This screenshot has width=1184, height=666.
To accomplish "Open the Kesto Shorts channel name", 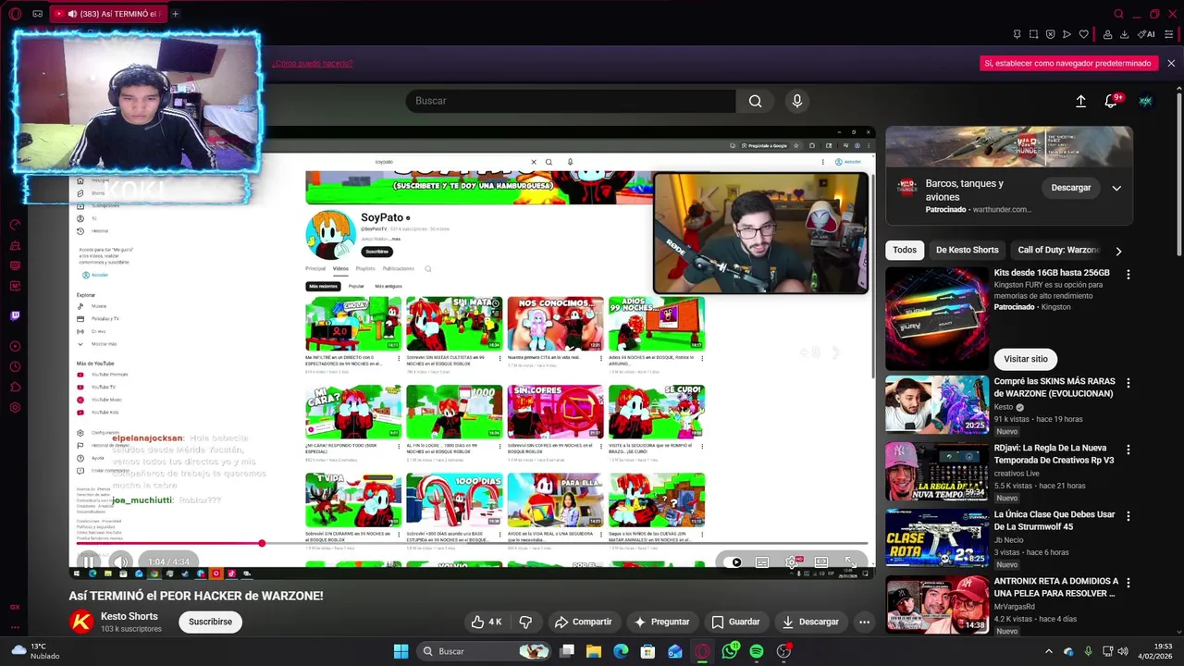I will [129, 616].
